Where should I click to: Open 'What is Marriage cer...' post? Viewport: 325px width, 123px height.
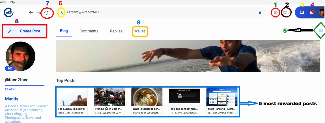(x=147, y=101)
